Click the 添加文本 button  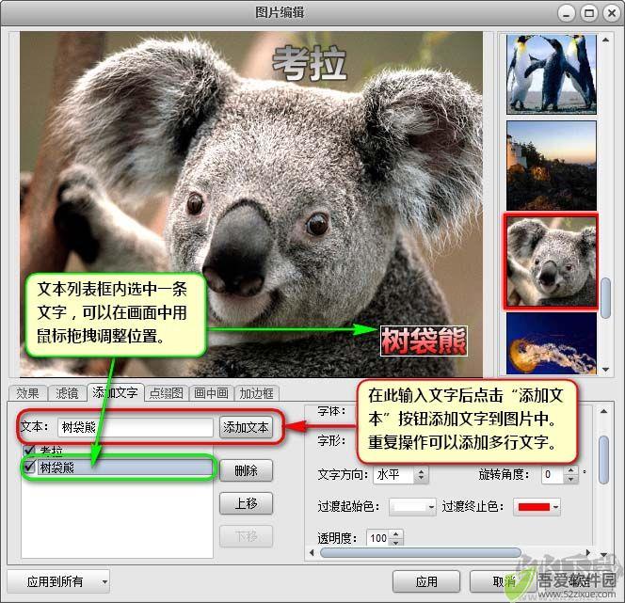(246, 427)
